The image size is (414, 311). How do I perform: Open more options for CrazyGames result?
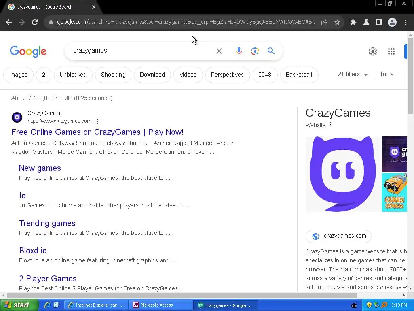(97, 121)
